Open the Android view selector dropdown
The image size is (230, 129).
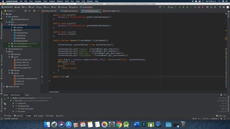pyautogui.click(x=10, y=11)
